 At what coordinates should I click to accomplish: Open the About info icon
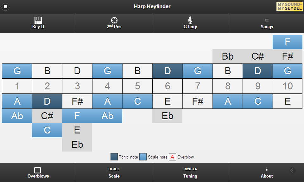pyautogui.click(x=267, y=169)
